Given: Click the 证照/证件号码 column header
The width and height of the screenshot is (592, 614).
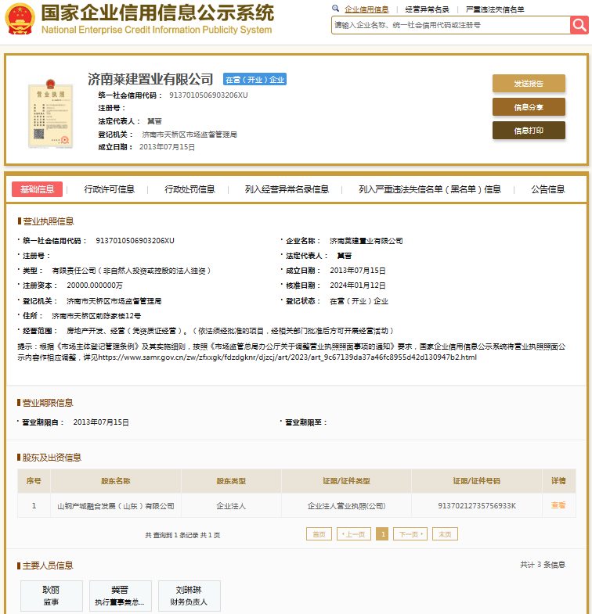Looking at the screenshot, I should (x=476, y=481).
